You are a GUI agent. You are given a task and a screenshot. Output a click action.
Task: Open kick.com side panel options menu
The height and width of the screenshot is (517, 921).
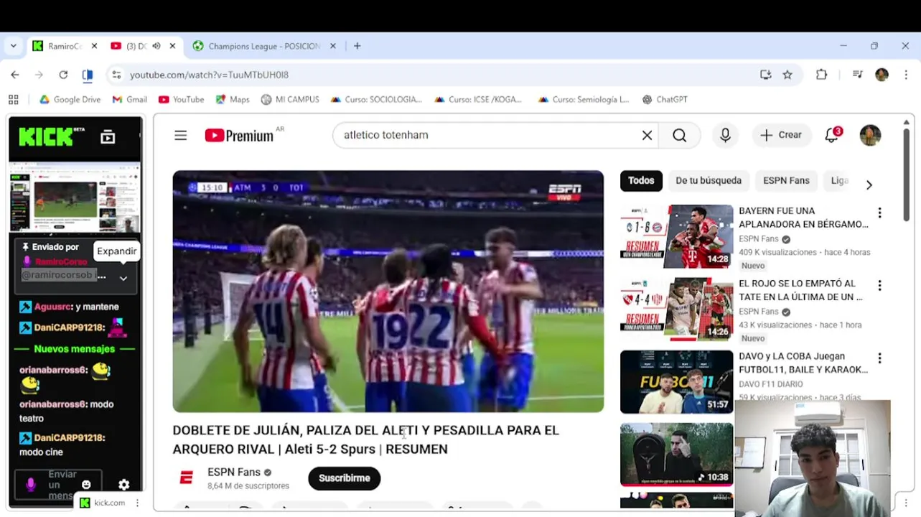coord(137,503)
